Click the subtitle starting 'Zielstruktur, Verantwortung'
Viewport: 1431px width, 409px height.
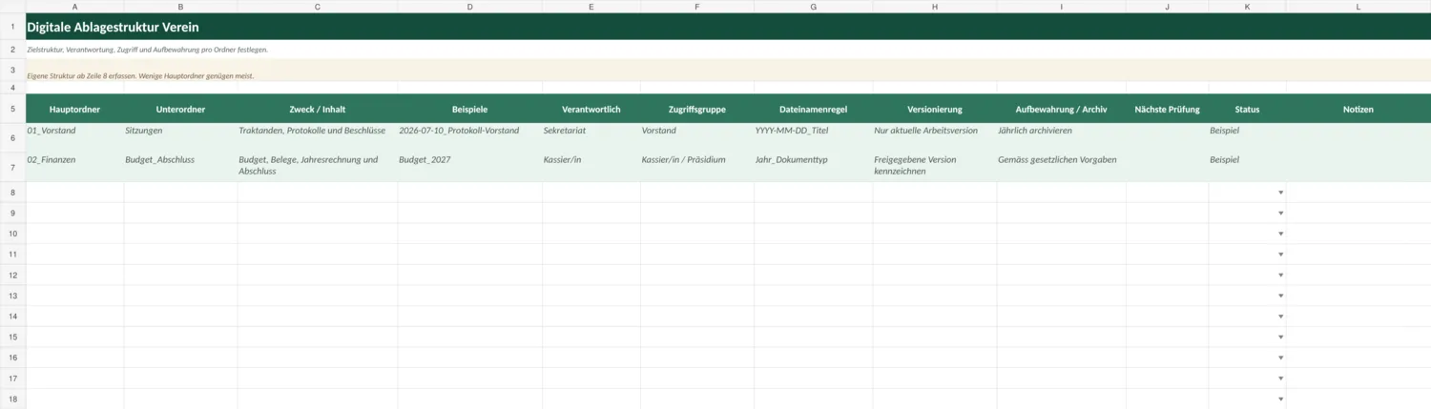pos(148,50)
